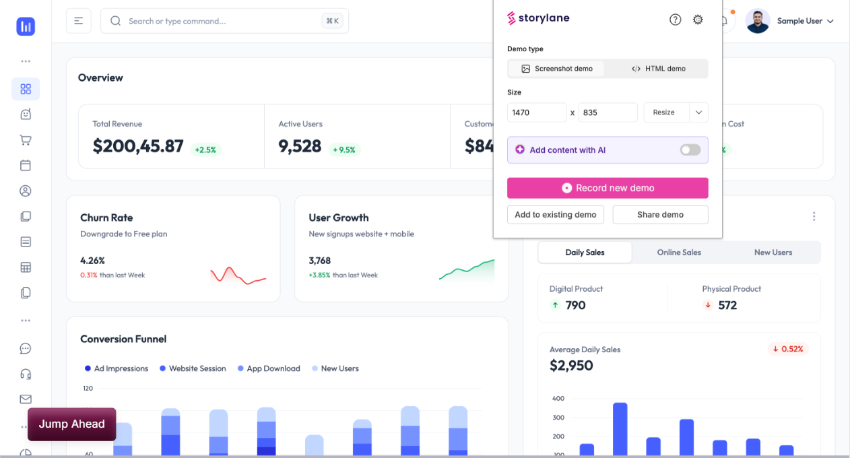Viewport: 850px width, 458px height.
Task: Click the Resize button
Action: point(666,112)
